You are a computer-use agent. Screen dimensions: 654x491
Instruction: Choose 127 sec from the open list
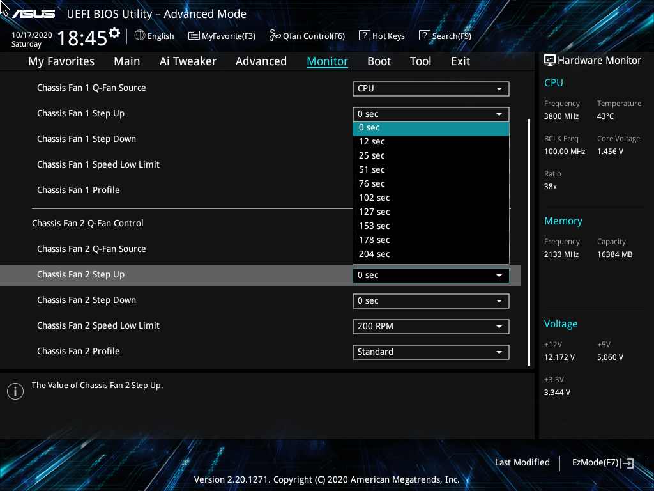point(431,212)
